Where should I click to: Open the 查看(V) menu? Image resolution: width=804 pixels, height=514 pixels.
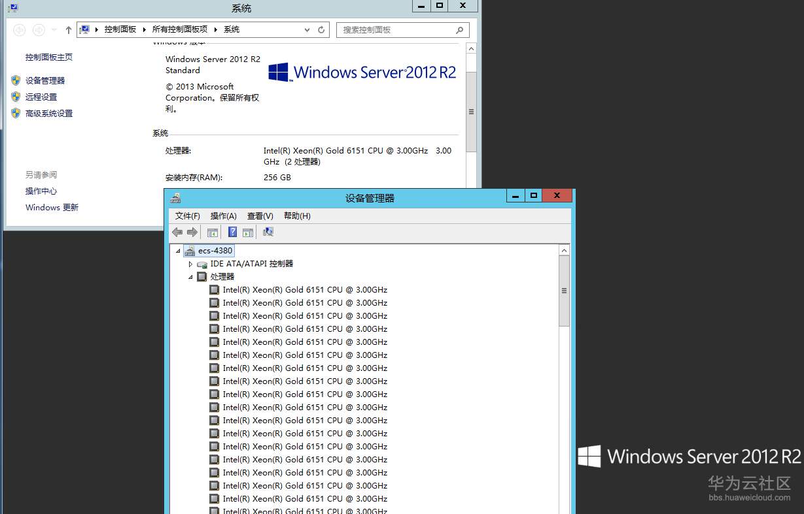point(260,216)
